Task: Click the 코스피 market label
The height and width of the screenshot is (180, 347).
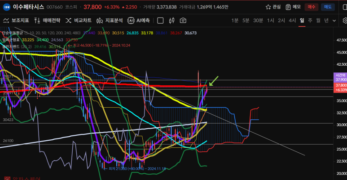Action: pos(71,7)
